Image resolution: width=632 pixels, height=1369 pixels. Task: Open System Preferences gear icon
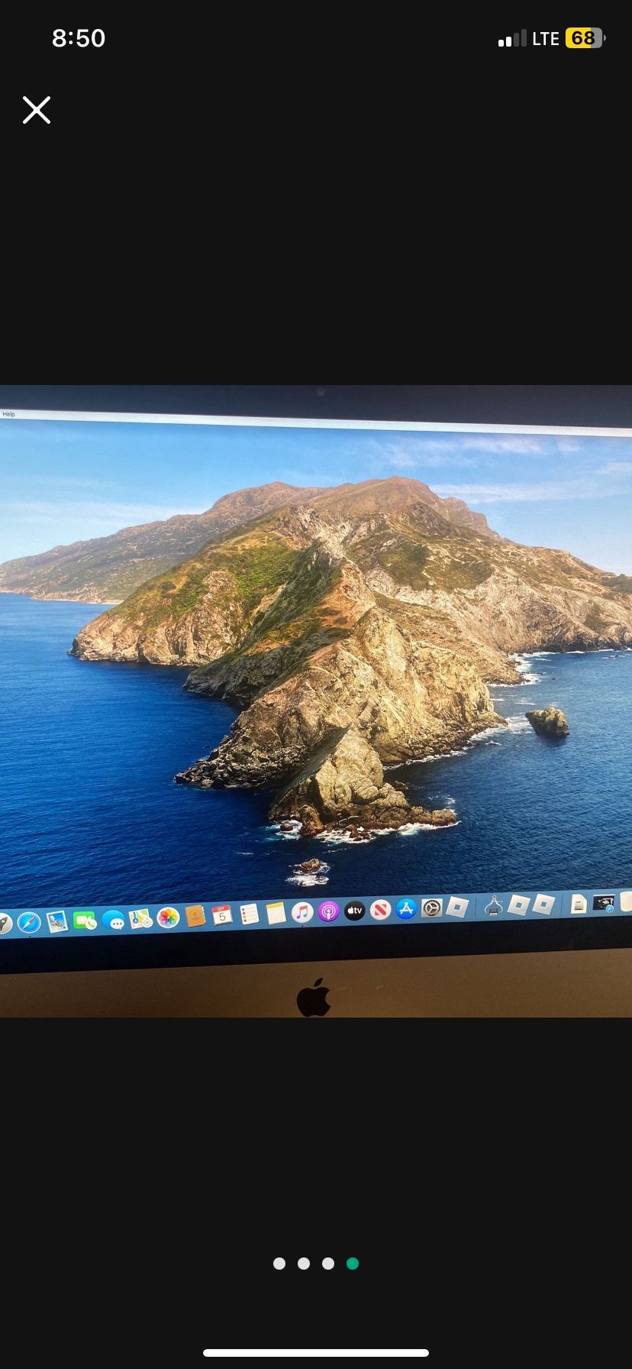pos(431,908)
